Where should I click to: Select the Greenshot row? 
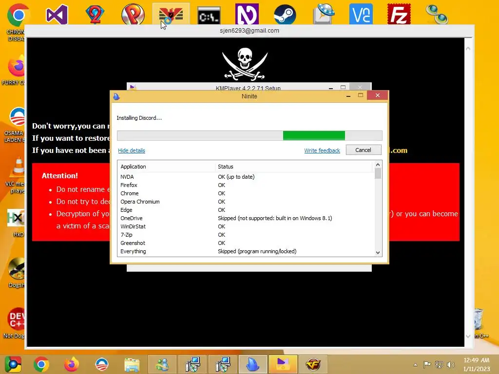(x=246, y=243)
